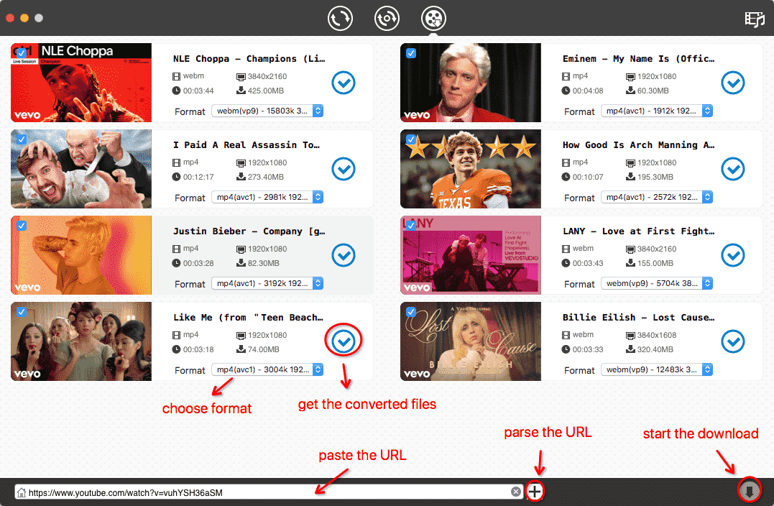774x506 pixels.
Task: Click the blue checkmark circle for Justin Bieber Company
Action: click(x=344, y=255)
